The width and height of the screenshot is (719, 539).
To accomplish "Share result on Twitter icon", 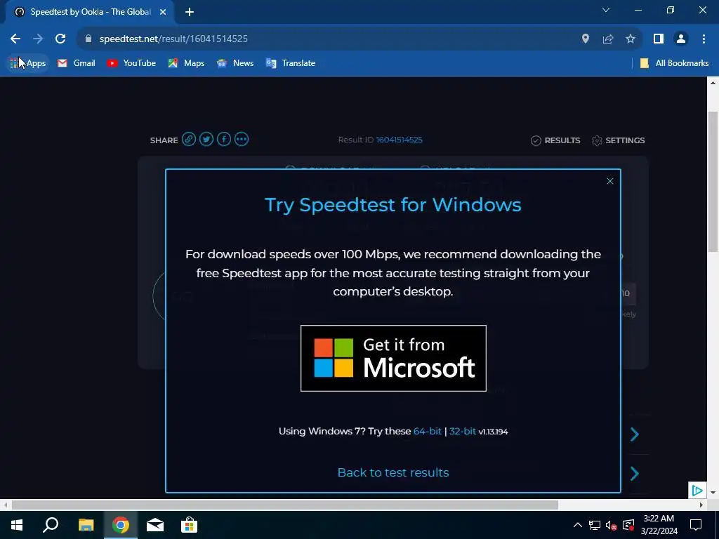I will 206,139.
